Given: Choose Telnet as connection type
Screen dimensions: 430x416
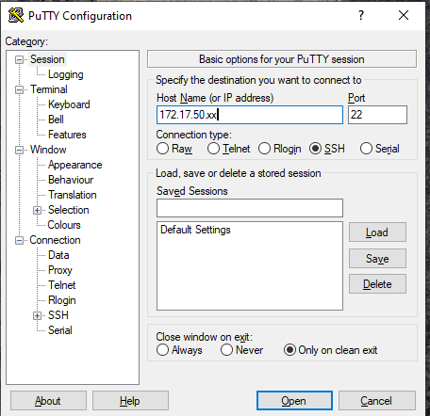Looking at the screenshot, I should pos(213,149).
